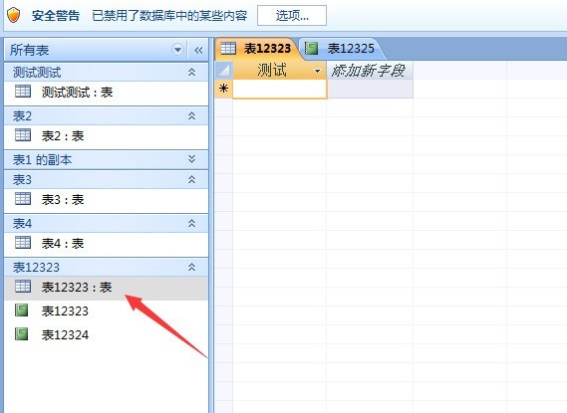The width and height of the screenshot is (567, 413).
Task: Click the 添加新字段 column header
Action: pyautogui.click(x=370, y=71)
